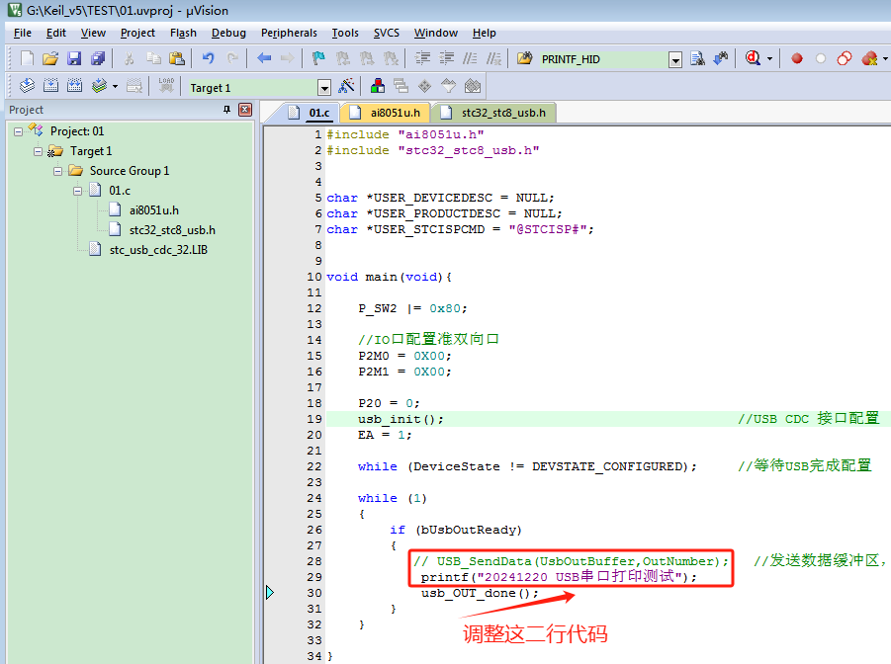The image size is (891, 664).
Task: Copy selection with the Copy icon
Action: tap(153, 58)
